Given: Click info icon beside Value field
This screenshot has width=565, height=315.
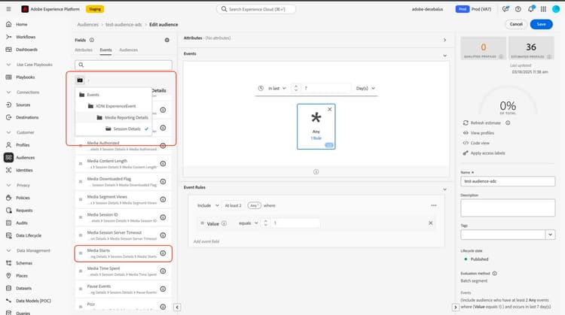Looking at the screenshot, I should pos(224,223).
